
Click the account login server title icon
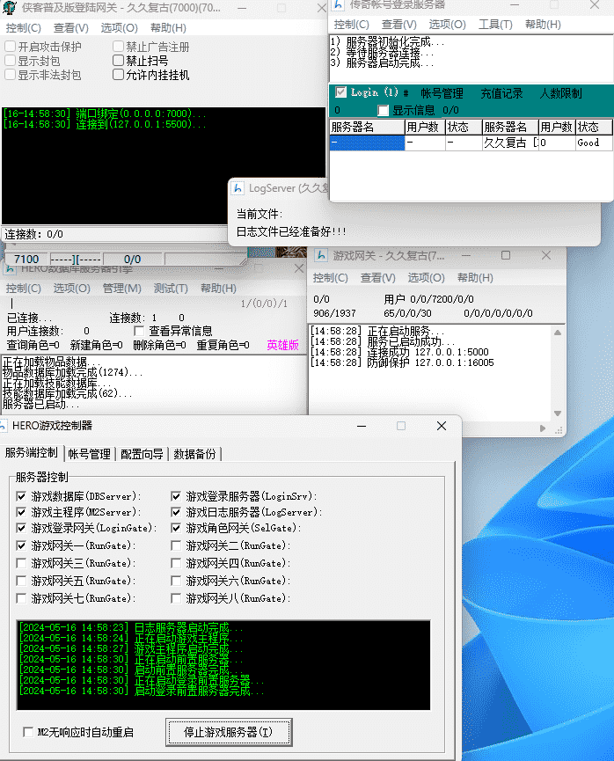point(339,5)
